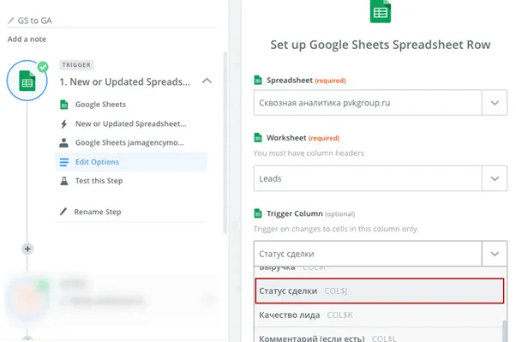Click the Rename Step pencil icon
The image size is (516, 342).
pyautogui.click(x=63, y=212)
